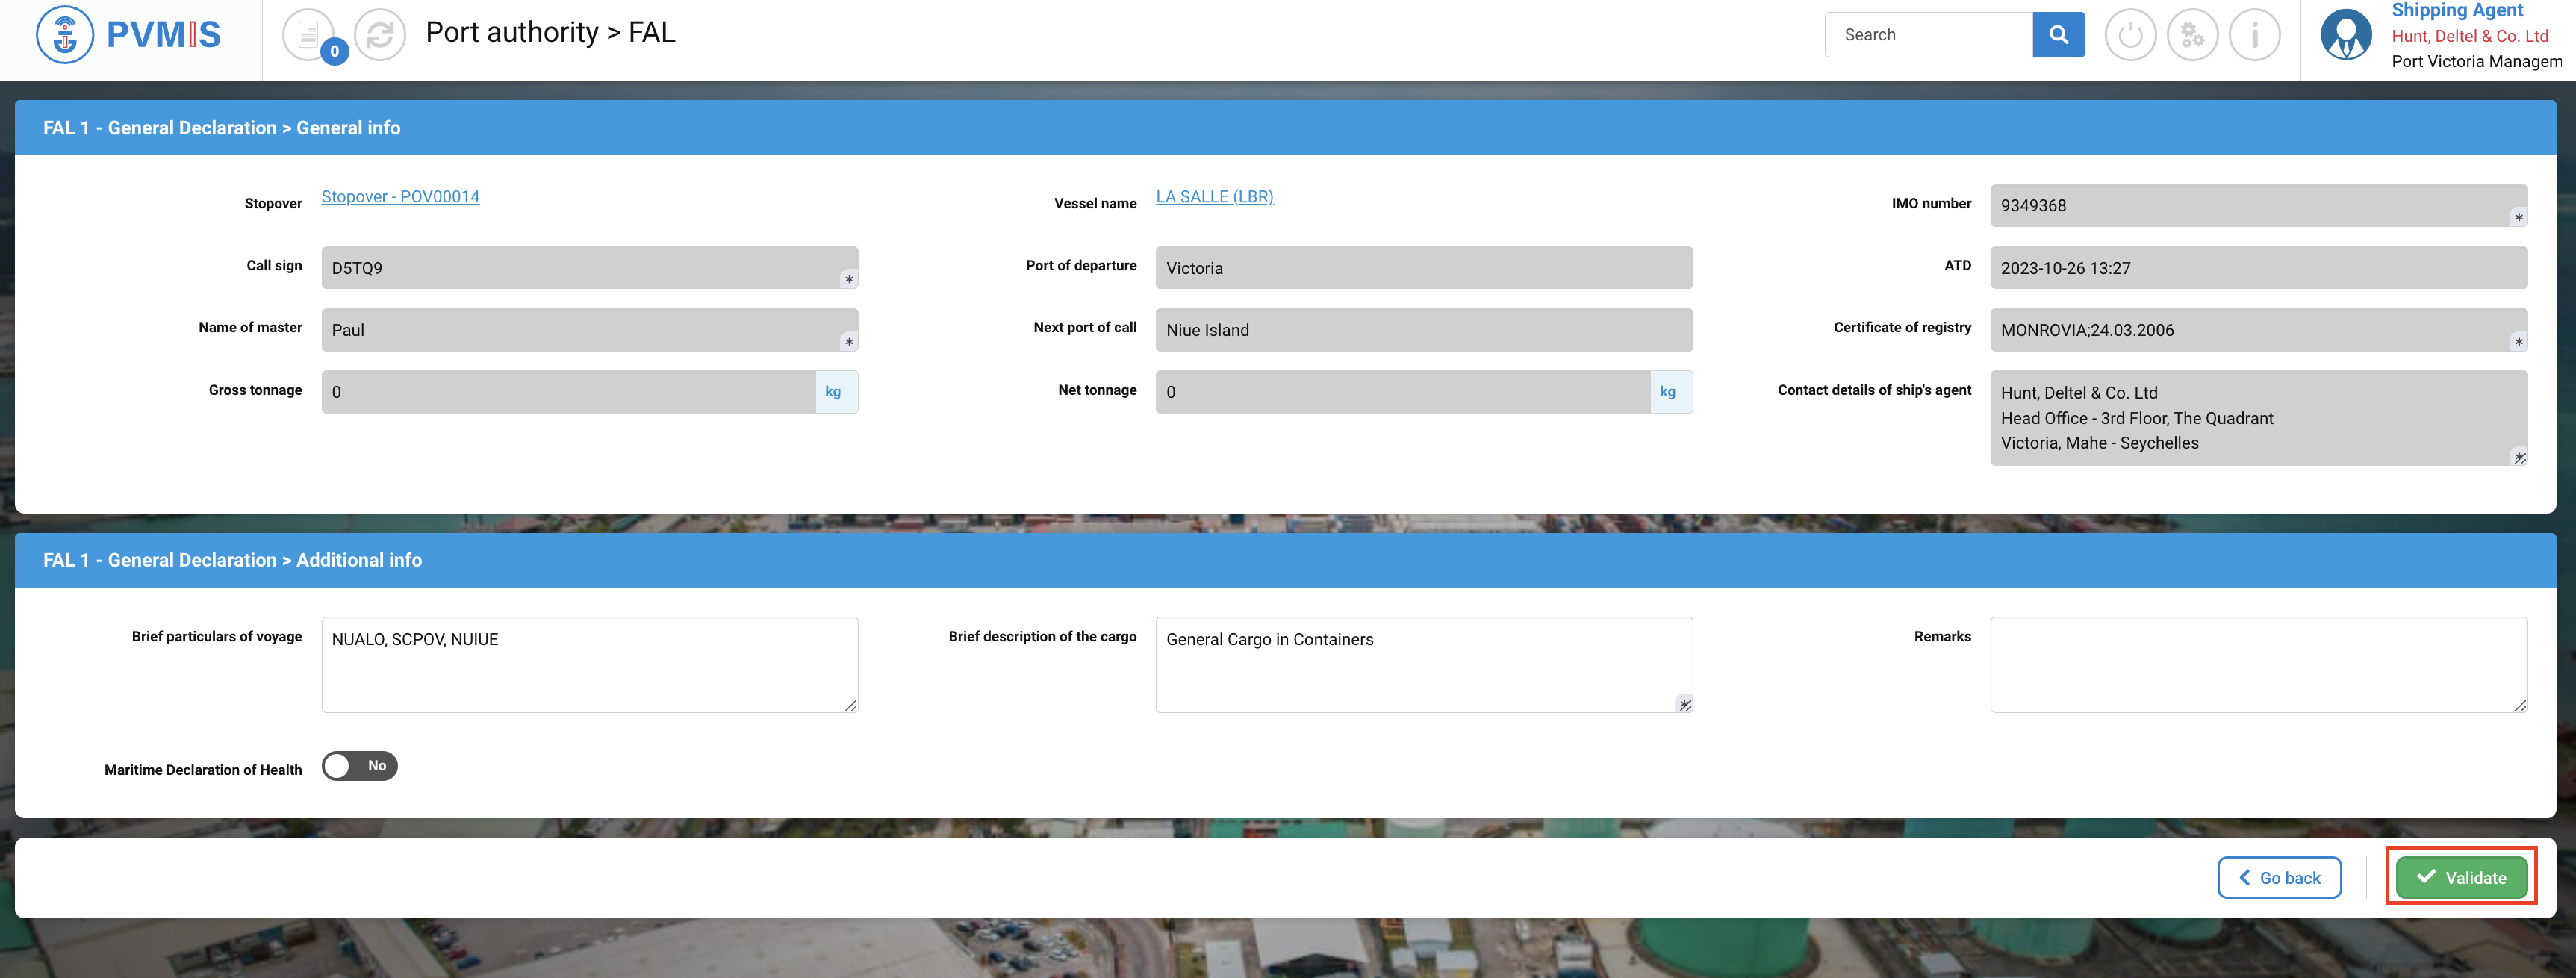Click the PVMIS anchor logo
Image resolution: width=2576 pixels, height=978 pixels.
click(65, 35)
